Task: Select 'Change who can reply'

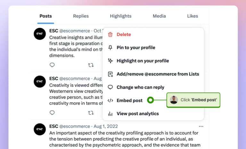Action: click(153, 87)
